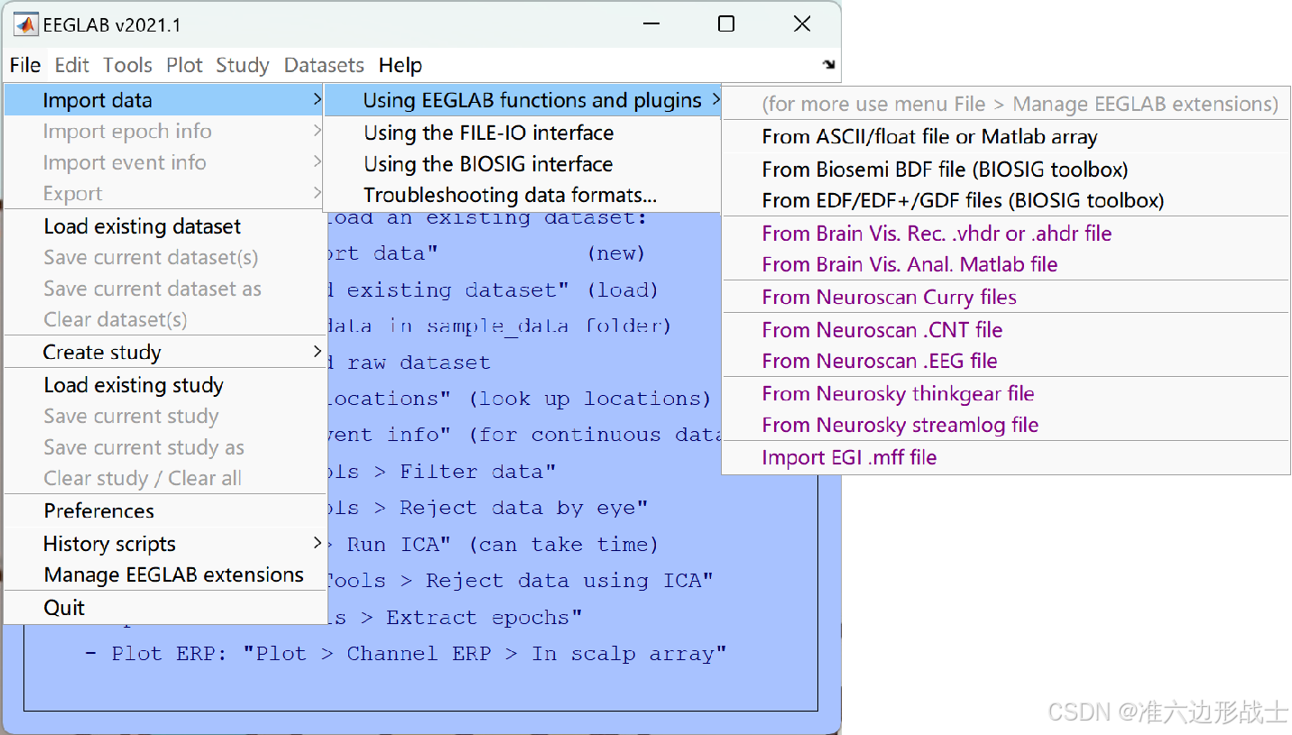The width and height of the screenshot is (1292, 735).
Task: Select Quit in File menu
Action: click(165, 608)
